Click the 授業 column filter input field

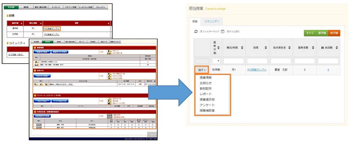[x=257, y=61]
